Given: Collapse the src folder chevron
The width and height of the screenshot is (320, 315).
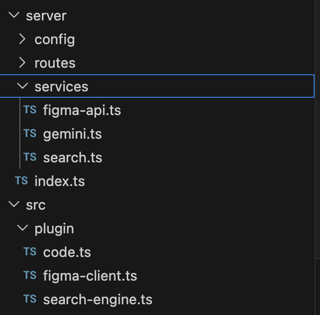Looking at the screenshot, I should 14,204.
